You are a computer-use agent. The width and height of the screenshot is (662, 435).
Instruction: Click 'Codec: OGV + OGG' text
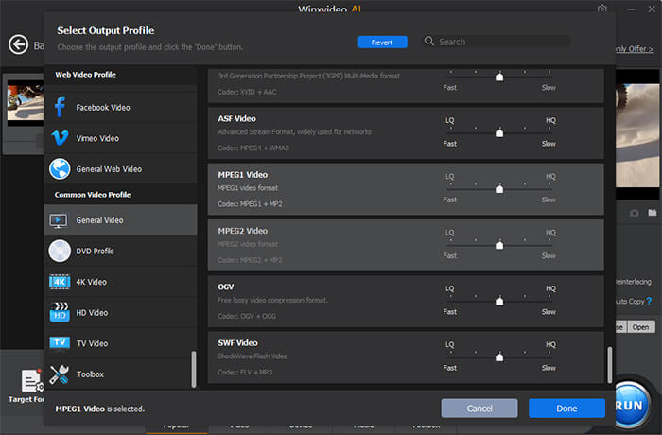247,316
